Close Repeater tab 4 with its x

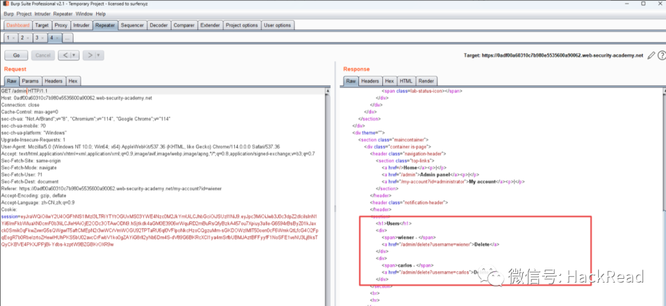(x=57, y=38)
